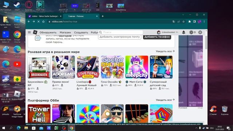Open Roblox notifications bell
The height and width of the screenshot is (131, 233).
pyautogui.click(x=183, y=32)
